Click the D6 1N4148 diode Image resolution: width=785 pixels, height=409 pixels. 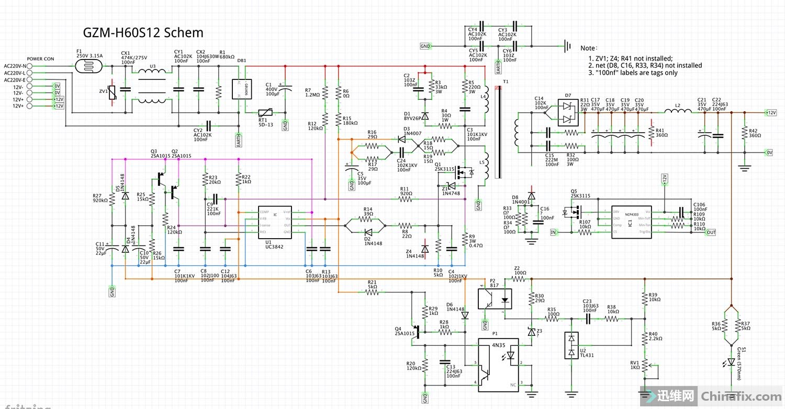coord(465,315)
